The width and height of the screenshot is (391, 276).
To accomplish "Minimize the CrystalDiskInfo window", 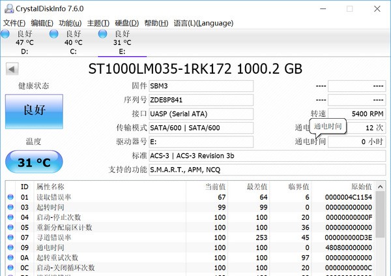I will [323, 8].
